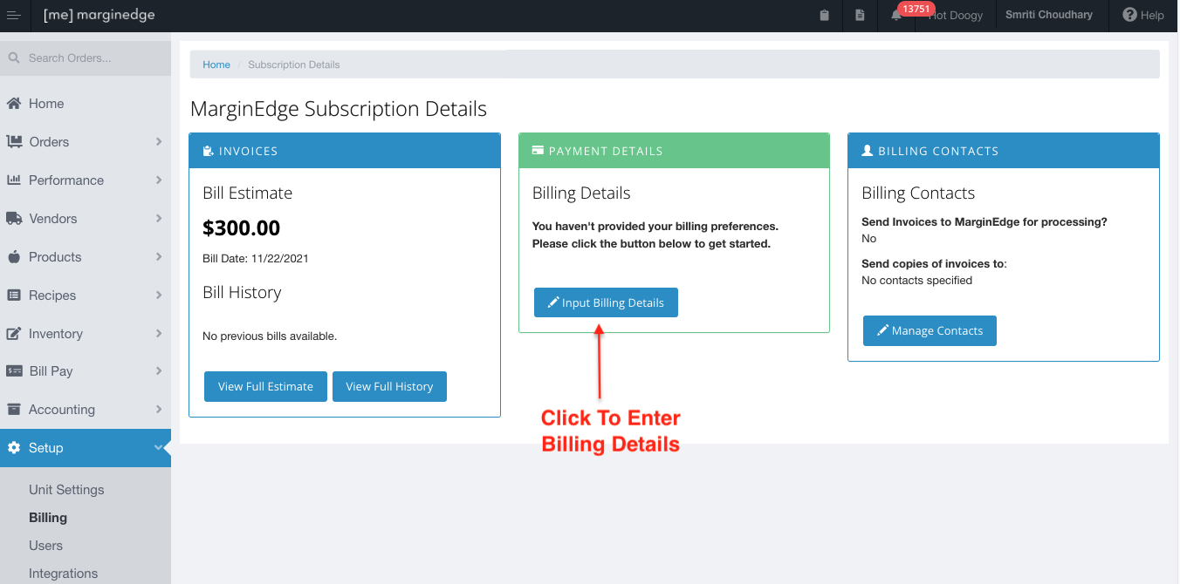Click the Help question mark icon
The image size is (1180, 584).
click(1129, 16)
